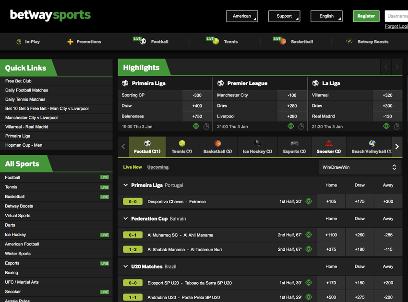The image size is (408, 302).
Task: Click the Forgot Login link
Action: (x=396, y=26)
